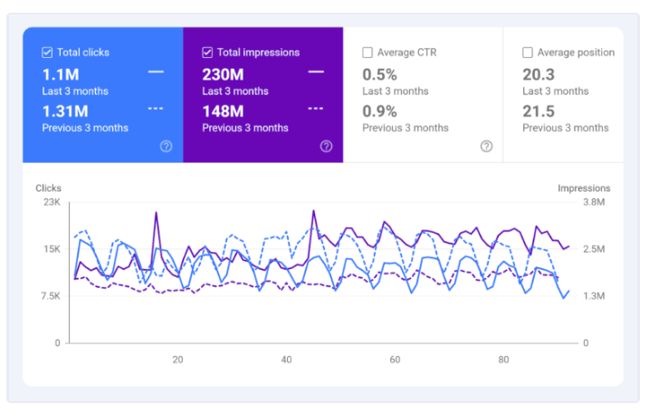
Task: Open help icon in Total impressions card
Action: coord(326,147)
